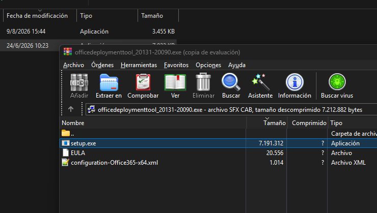The height and width of the screenshot is (213, 377).
Task: Click the parent folder icon
Action: tap(65, 133)
